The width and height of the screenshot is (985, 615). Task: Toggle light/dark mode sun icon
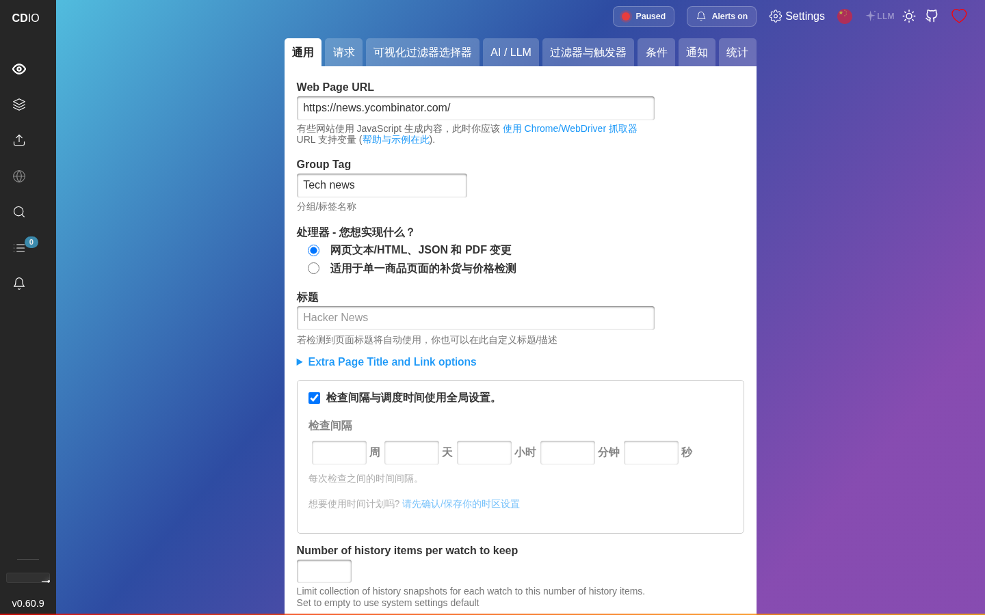pos(909,16)
